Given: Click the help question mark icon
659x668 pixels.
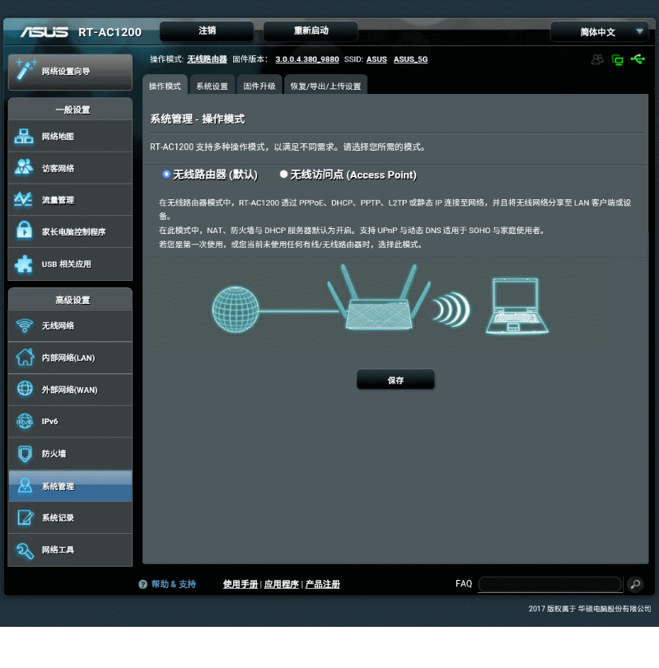Looking at the screenshot, I should pyautogui.click(x=143, y=584).
